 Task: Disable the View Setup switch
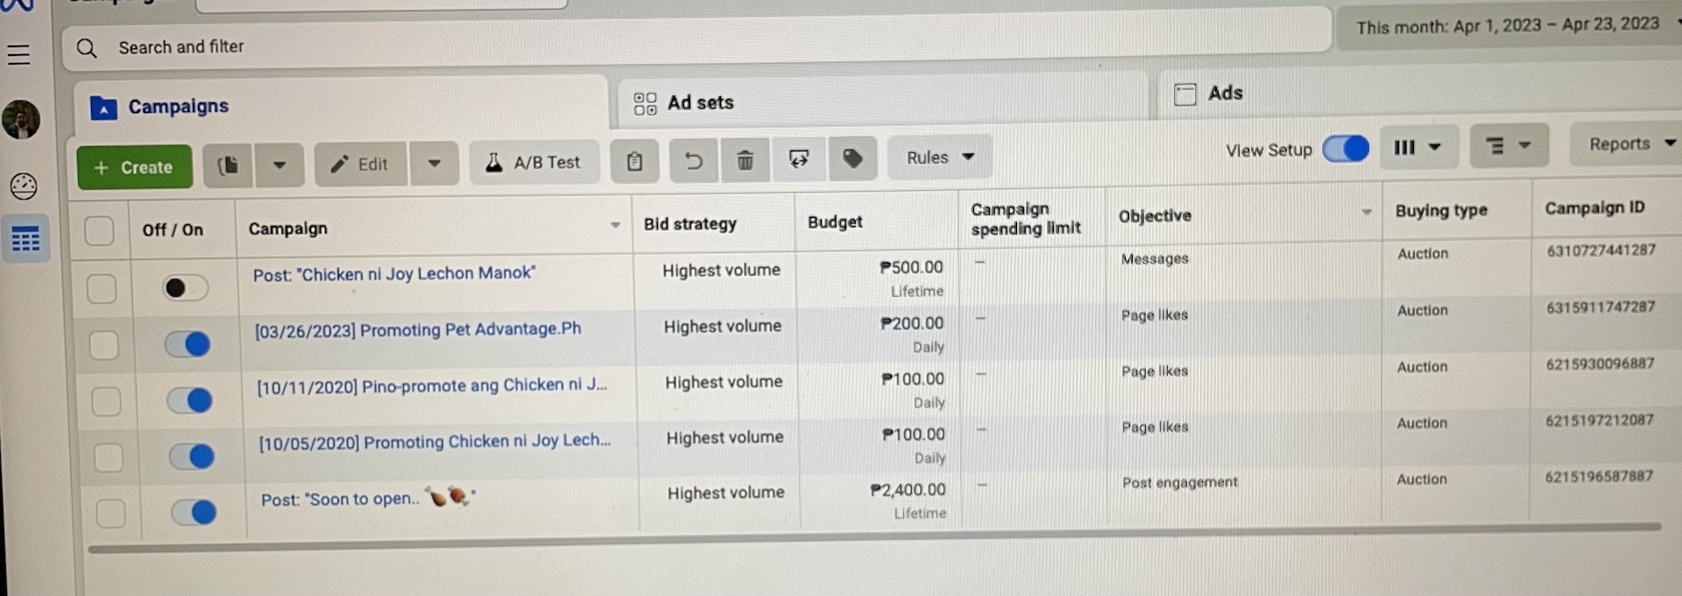click(1345, 148)
